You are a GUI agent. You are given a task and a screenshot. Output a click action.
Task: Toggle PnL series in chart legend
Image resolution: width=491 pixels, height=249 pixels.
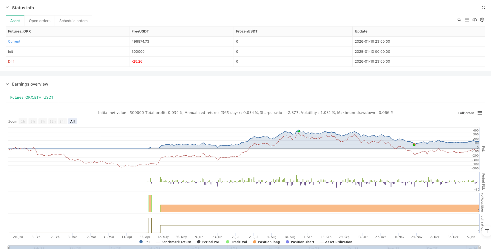click(145, 242)
